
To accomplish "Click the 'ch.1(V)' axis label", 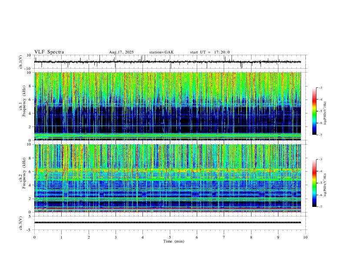I will (21, 62).
